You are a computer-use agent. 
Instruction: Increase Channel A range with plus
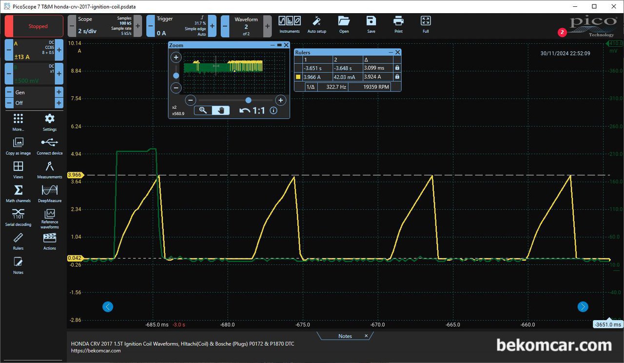pyautogui.click(x=59, y=50)
